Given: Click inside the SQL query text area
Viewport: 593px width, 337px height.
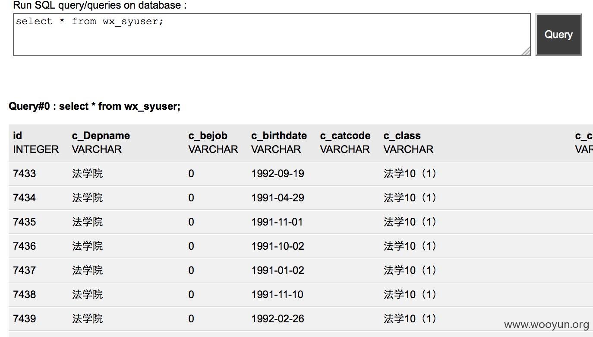Looking at the screenshot, I should [272, 35].
